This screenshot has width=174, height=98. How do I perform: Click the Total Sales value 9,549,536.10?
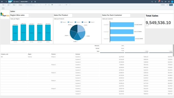click(158, 23)
